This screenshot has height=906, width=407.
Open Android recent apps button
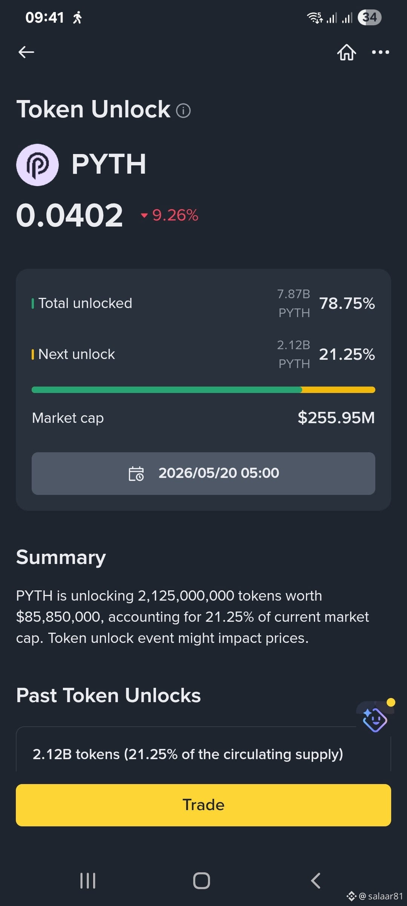point(88,881)
